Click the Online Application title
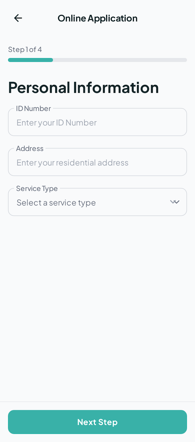 97,18
